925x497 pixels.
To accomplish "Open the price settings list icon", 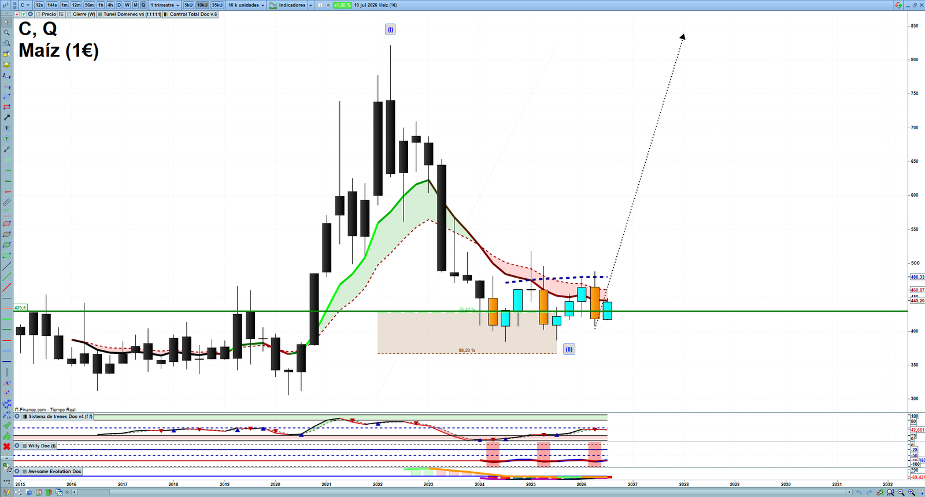I will pos(61,14).
